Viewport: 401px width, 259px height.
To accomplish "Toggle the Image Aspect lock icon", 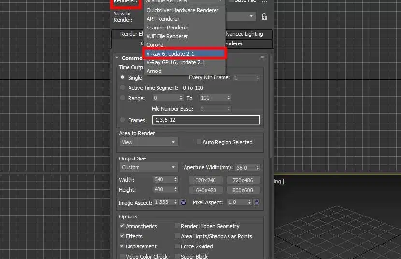I will 184,202.
